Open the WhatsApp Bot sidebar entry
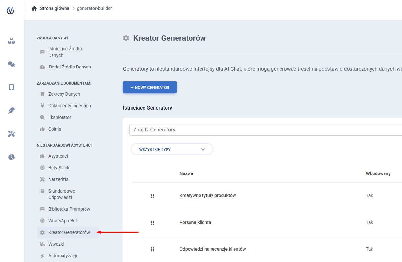 pyautogui.click(x=63, y=221)
